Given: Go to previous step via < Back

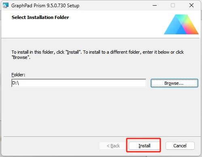Looking at the screenshot, I should coord(113,146).
